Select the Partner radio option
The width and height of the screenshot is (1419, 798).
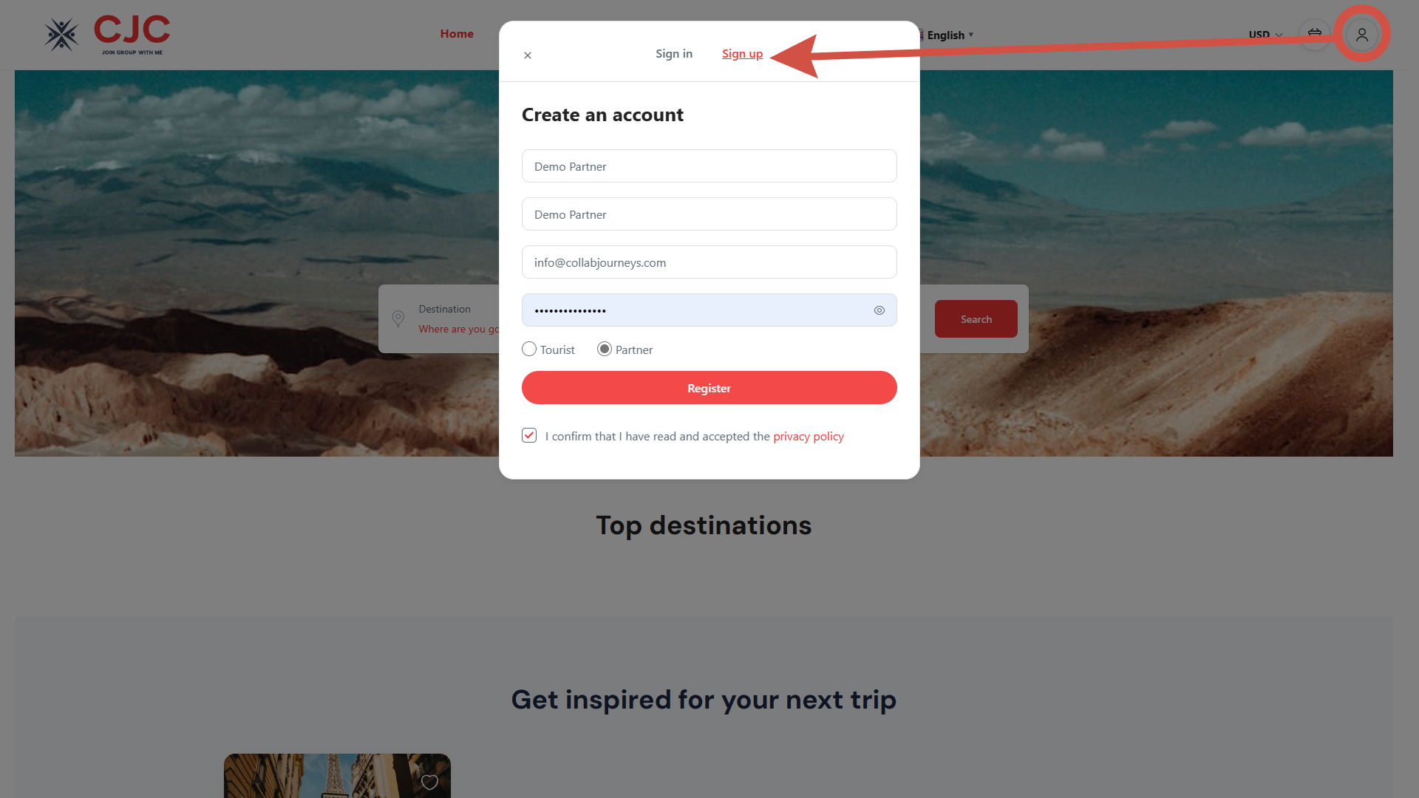pyautogui.click(x=605, y=349)
